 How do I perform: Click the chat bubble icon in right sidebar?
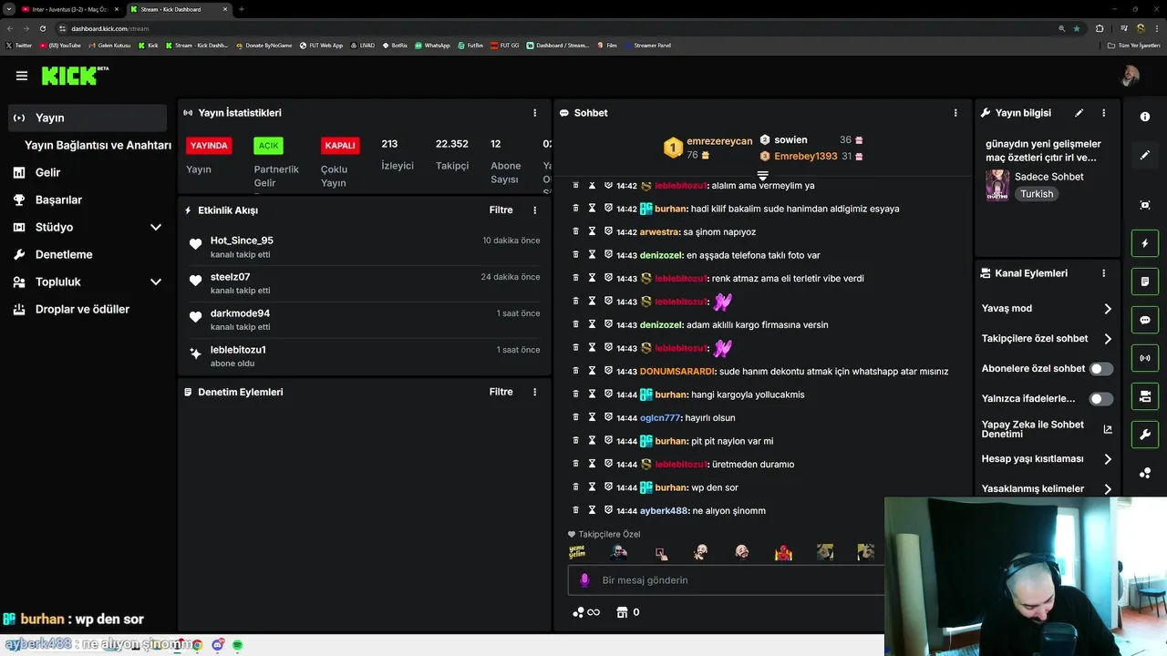(1145, 320)
